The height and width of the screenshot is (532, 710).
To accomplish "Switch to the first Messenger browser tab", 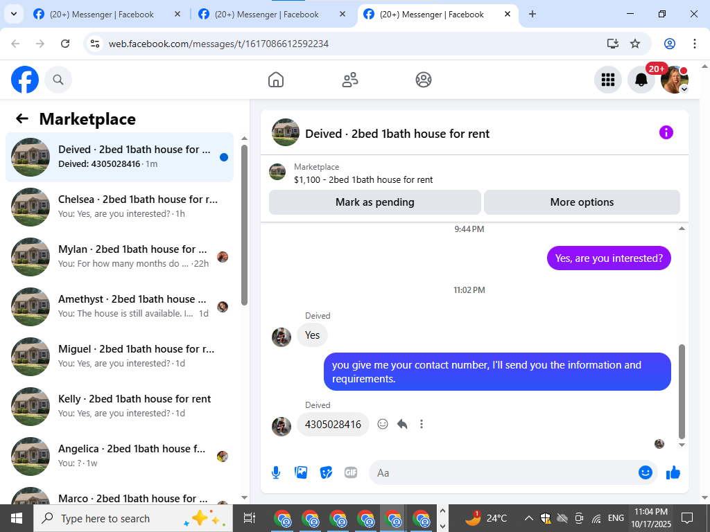I will 101,15.
